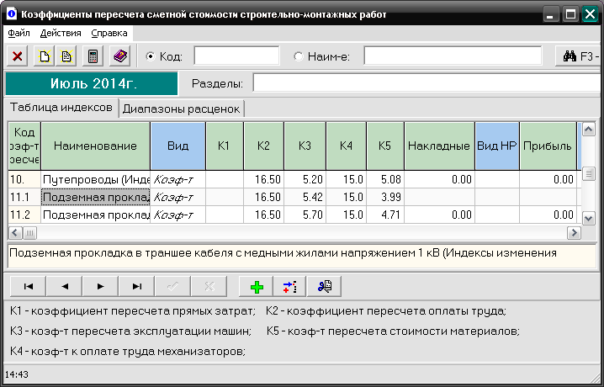Image resolution: width=604 pixels, height=387 pixels.
Task: Go to previous record in navigator
Action: [x=64, y=286]
